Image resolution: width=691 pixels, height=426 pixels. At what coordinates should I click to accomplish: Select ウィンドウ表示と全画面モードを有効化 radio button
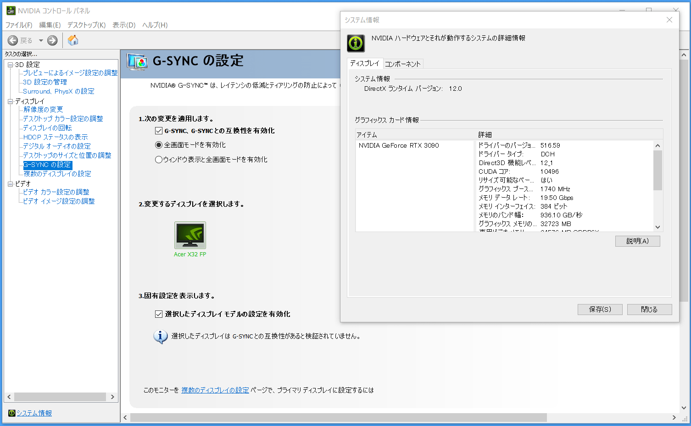(159, 160)
